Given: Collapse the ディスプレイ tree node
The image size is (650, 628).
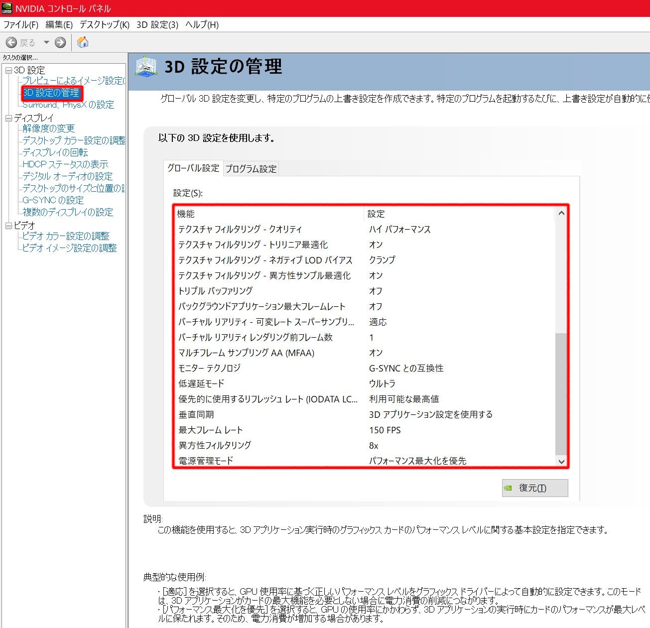Looking at the screenshot, I should point(8,119).
